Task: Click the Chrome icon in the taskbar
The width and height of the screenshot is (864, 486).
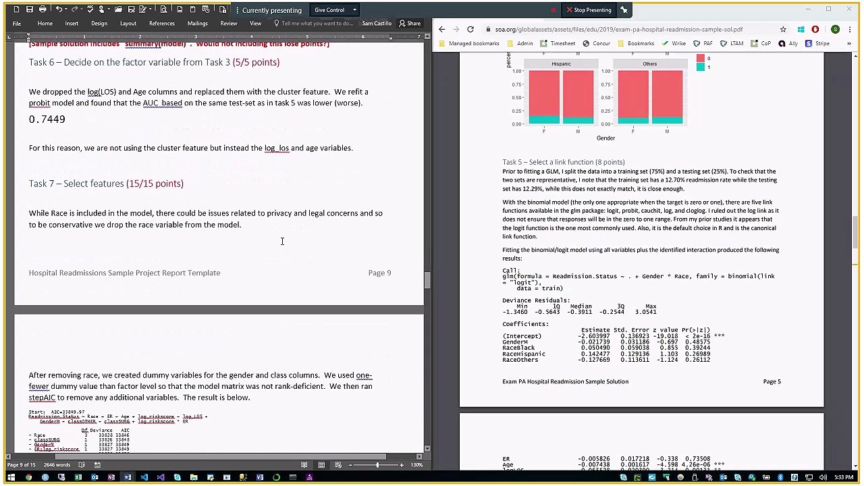Action: pyautogui.click(x=28, y=477)
